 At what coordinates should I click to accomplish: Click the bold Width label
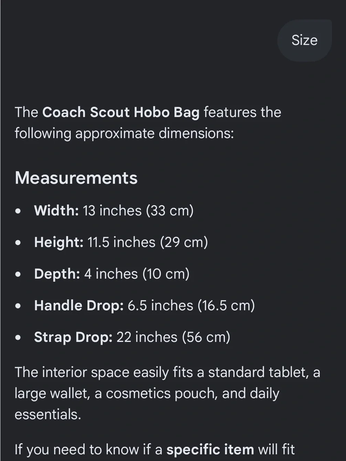(56, 211)
